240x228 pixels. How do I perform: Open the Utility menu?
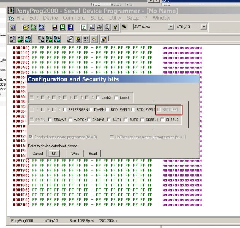point(115,18)
